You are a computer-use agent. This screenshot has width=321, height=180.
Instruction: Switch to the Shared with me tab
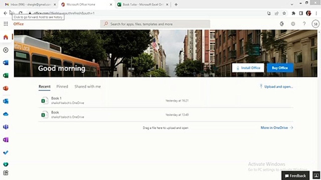click(x=88, y=86)
